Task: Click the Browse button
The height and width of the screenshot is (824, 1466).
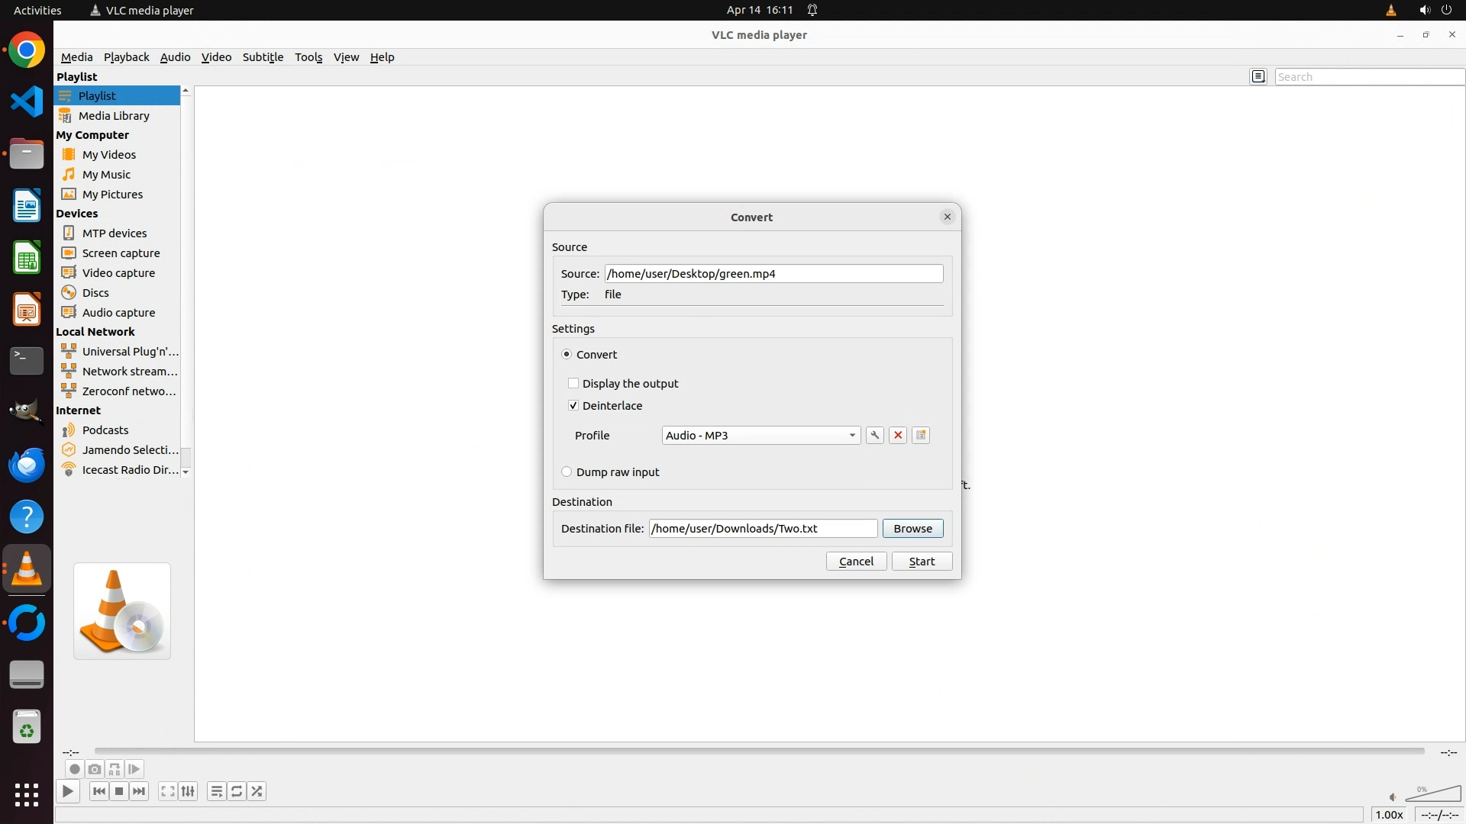Action: tap(912, 528)
